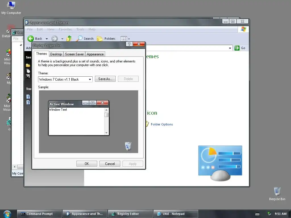Viewport: 291px width, 218px height.
Task: Click the green Back arrow icon
Action: click(31, 39)
